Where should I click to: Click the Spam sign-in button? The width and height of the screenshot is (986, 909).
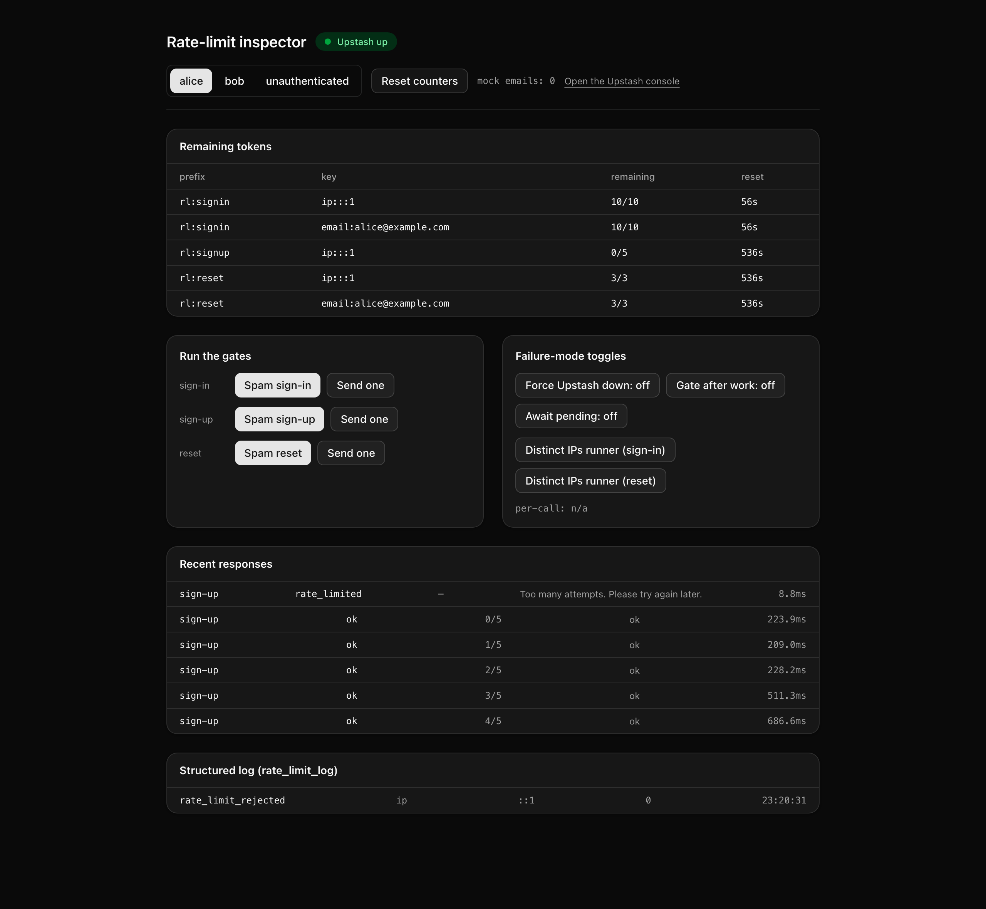pyautogui.click(x=277, y=385)
